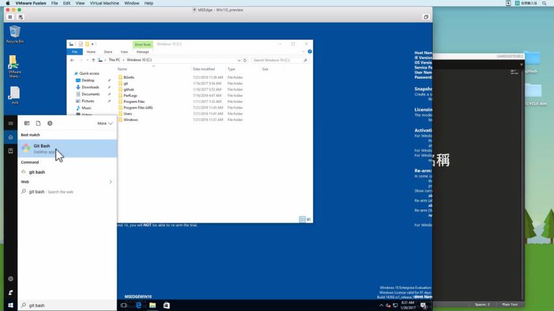Switch to the View ribbon tab
554x311 pixels.
tap(124, 52)
